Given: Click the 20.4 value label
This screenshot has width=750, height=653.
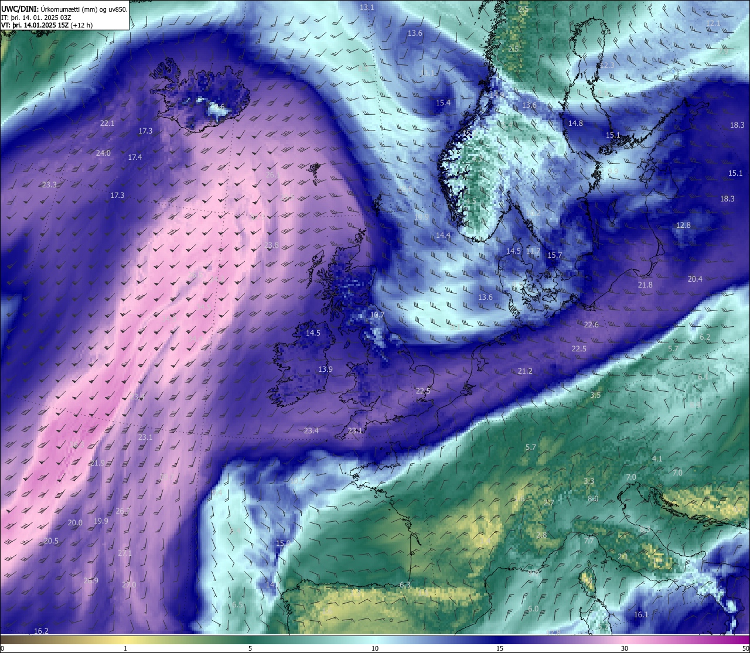Looking at the screenshot, I should click(695, 279).
